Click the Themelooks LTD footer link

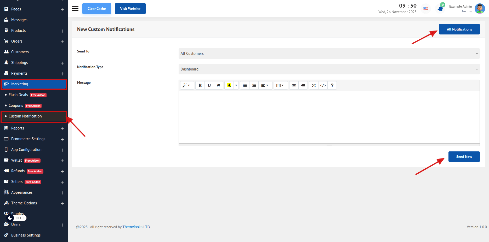click(x=136, y=227)
